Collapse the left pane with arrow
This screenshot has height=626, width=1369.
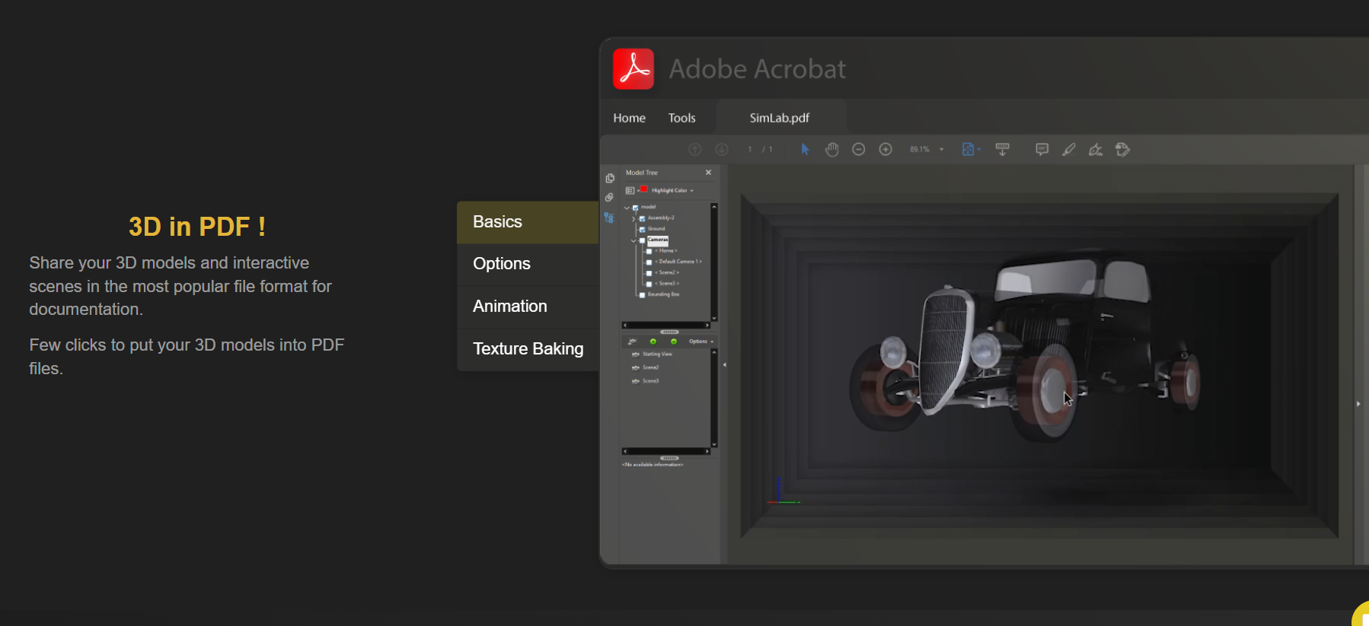click(724, 365)
